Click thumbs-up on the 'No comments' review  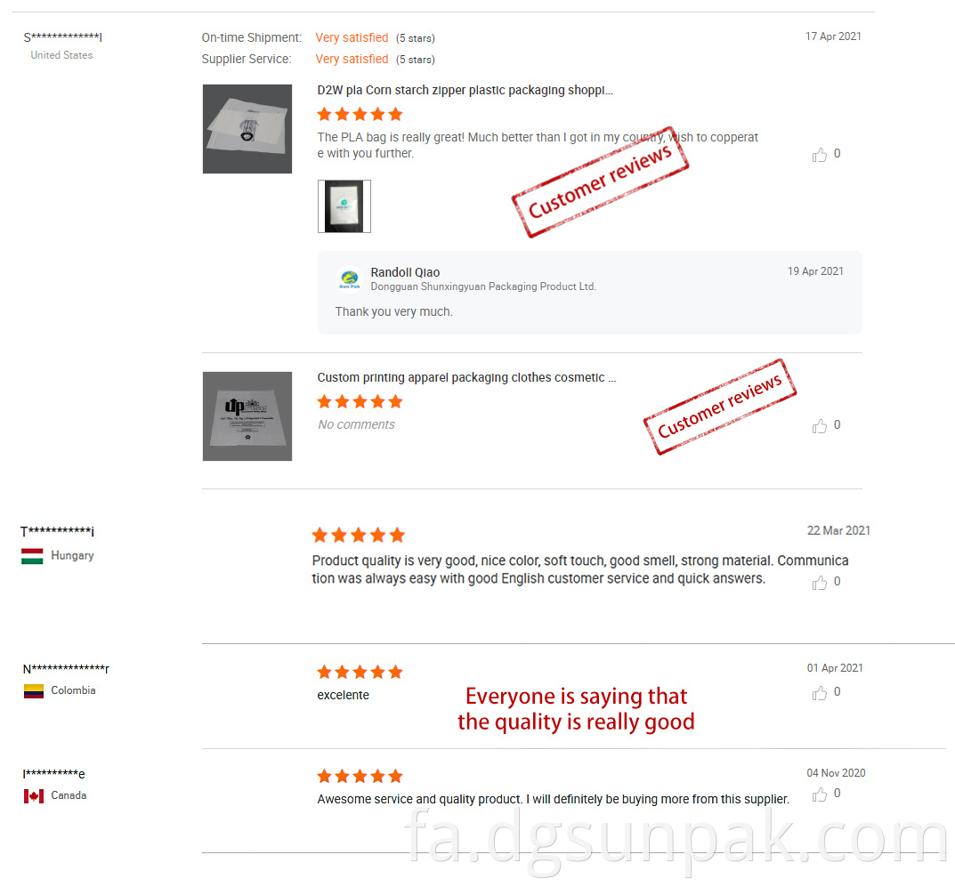pyautogui.click(x=819, y=425)
